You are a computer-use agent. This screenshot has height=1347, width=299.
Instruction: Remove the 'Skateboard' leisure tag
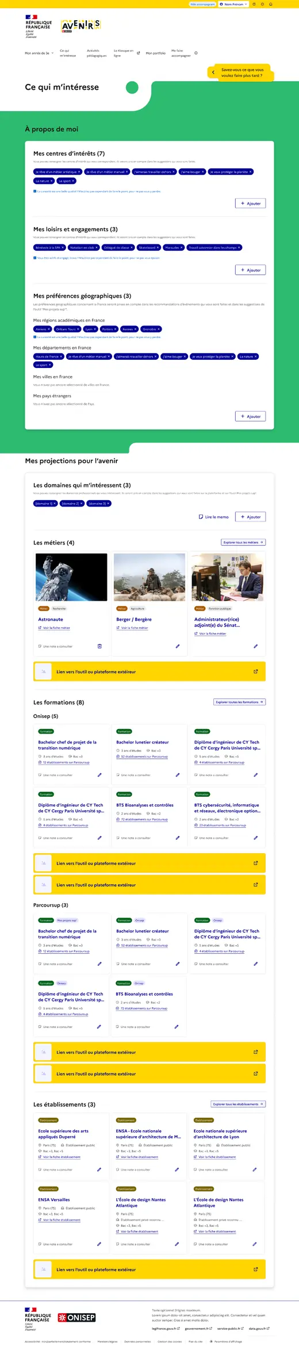click(x=158, y=248)
